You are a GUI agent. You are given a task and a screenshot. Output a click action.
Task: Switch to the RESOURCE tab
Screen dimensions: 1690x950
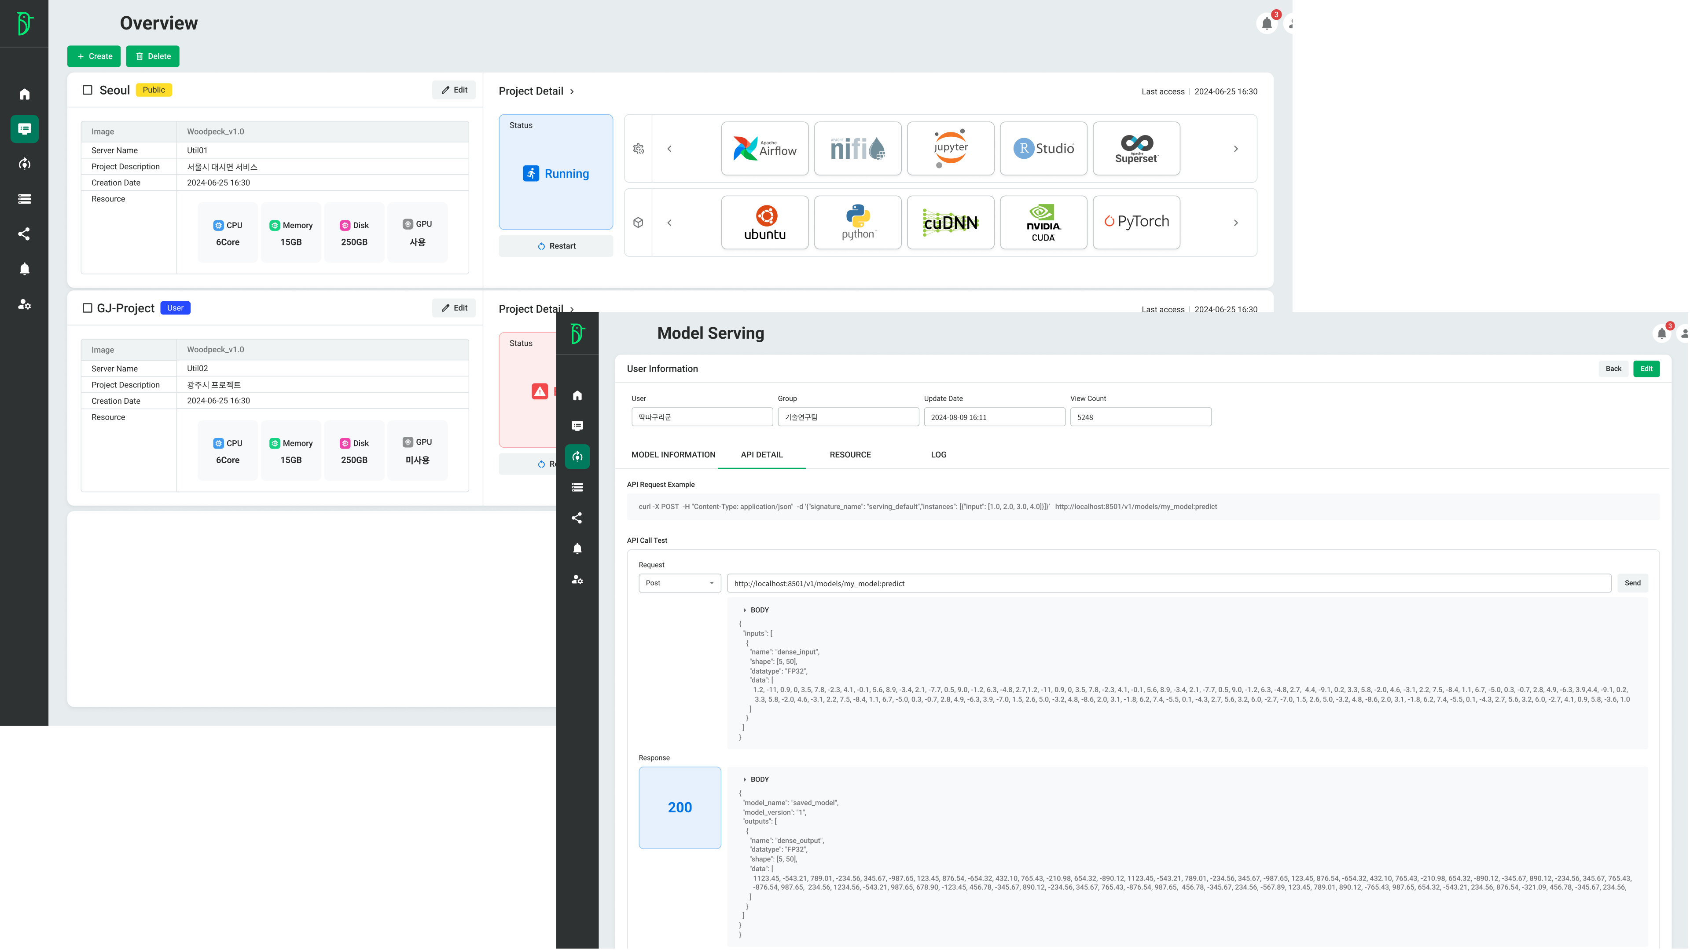(850, 454)
